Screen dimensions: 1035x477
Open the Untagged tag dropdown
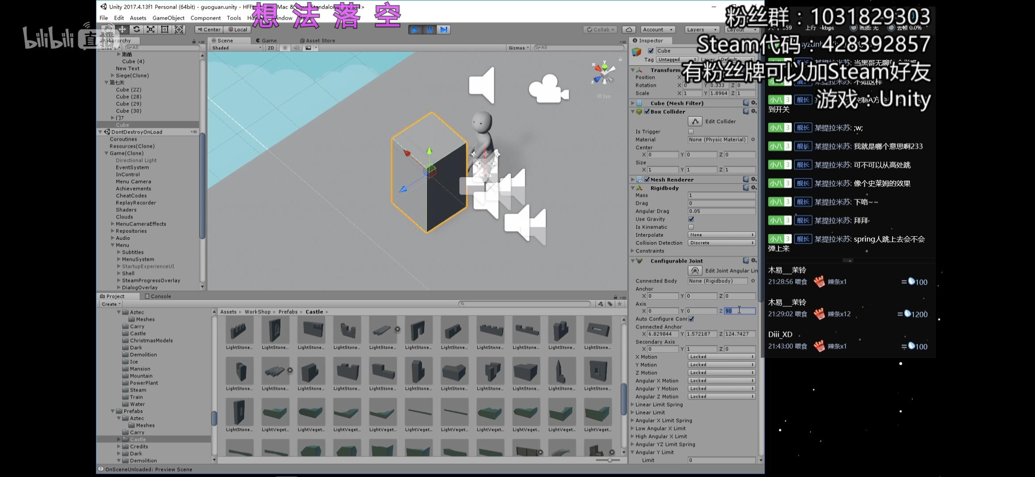(x=677, y=59)
